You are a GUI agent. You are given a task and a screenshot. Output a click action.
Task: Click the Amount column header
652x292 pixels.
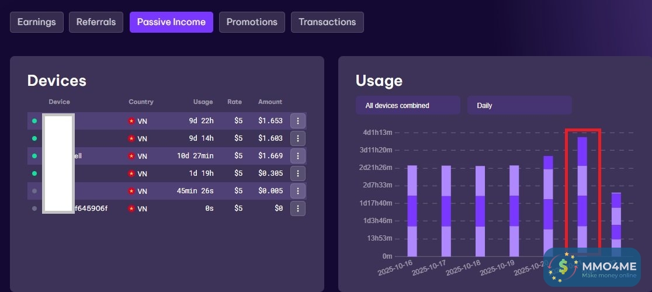[x=270, y=102]
